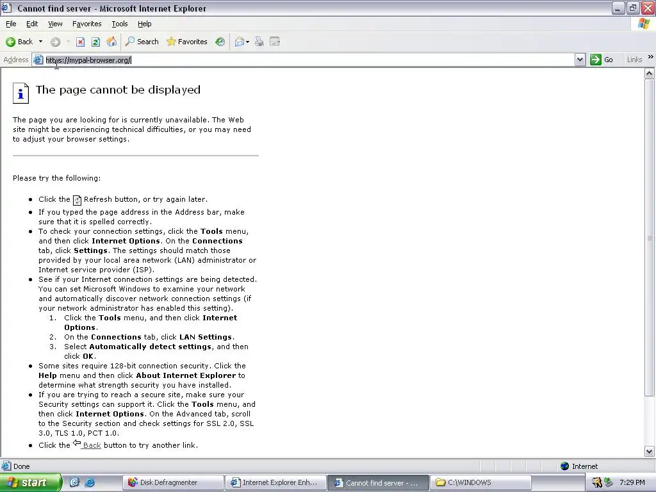Click vertical scrollbar up arrow

649,74
